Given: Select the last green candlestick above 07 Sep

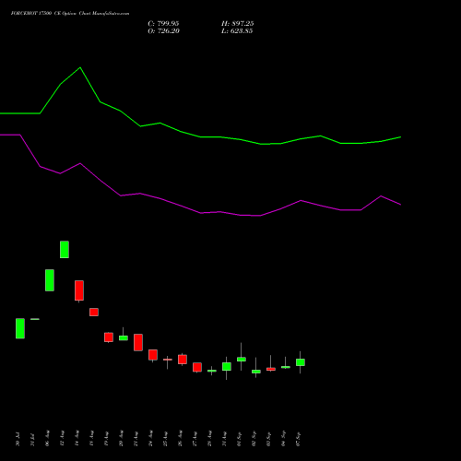Looking at the screenshot, I should coord(301,362).
